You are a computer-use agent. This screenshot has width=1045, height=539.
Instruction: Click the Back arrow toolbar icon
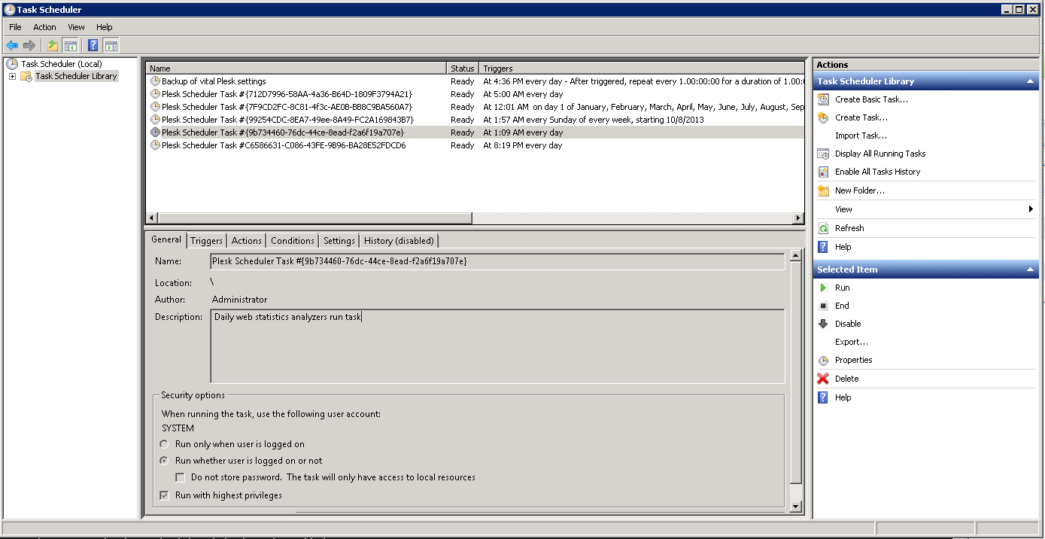click(x=12, y=46)
